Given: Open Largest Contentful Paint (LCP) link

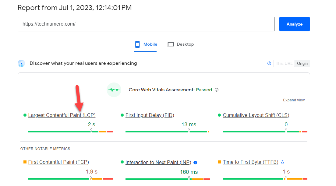Looking at the screenshot, I should point(62,115).
